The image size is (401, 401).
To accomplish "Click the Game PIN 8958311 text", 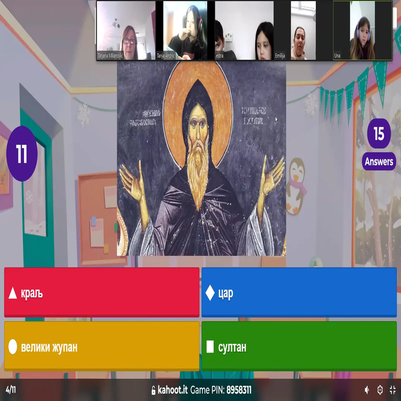I will coord(221,390).
